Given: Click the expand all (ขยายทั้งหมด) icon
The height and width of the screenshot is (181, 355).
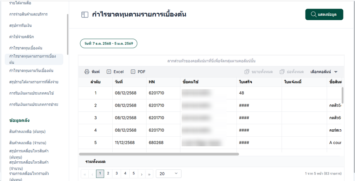Looking at the screenshot, I should [247, 72].
